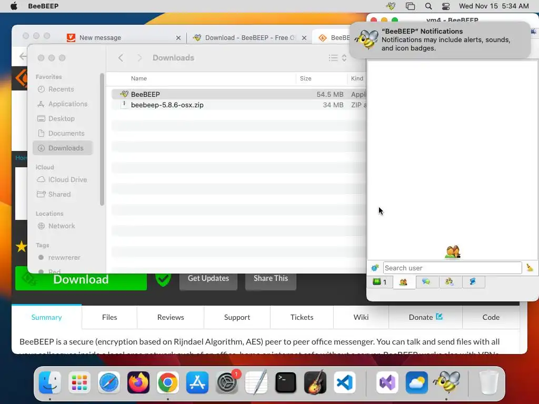Open the Summary tab on SourceForge page
Screen dimensions: 539x404
(x=46, y=317)
